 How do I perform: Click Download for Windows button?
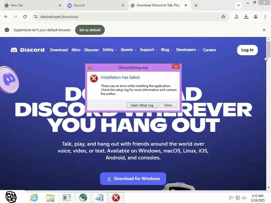click(x=133, y=179)
